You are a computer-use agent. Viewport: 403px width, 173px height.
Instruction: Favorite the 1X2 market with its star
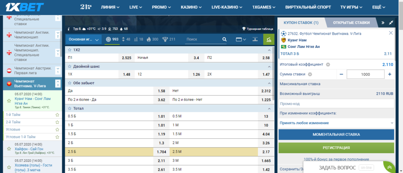pos(69,50)
